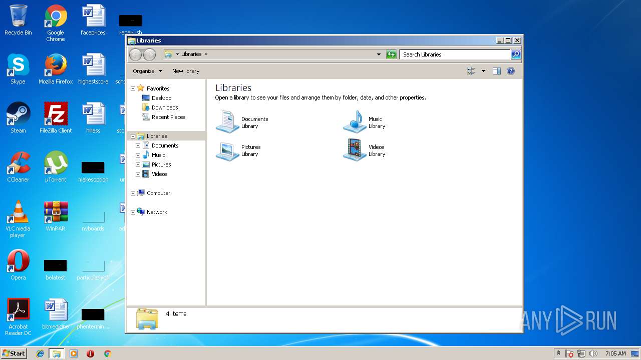641x360 pixels.
Task: Expand the Computer tree node
Action: tap(133, 193)
